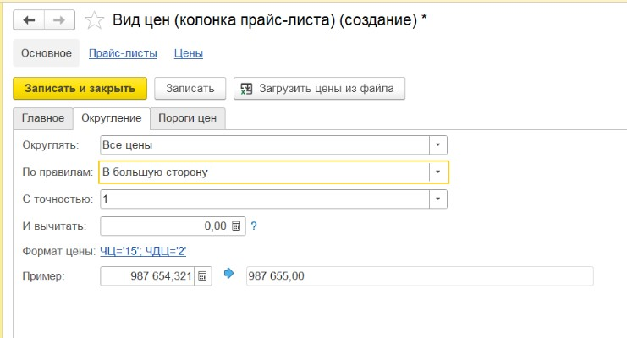Expand the 'По правилам' dropdown arrow

437,172
